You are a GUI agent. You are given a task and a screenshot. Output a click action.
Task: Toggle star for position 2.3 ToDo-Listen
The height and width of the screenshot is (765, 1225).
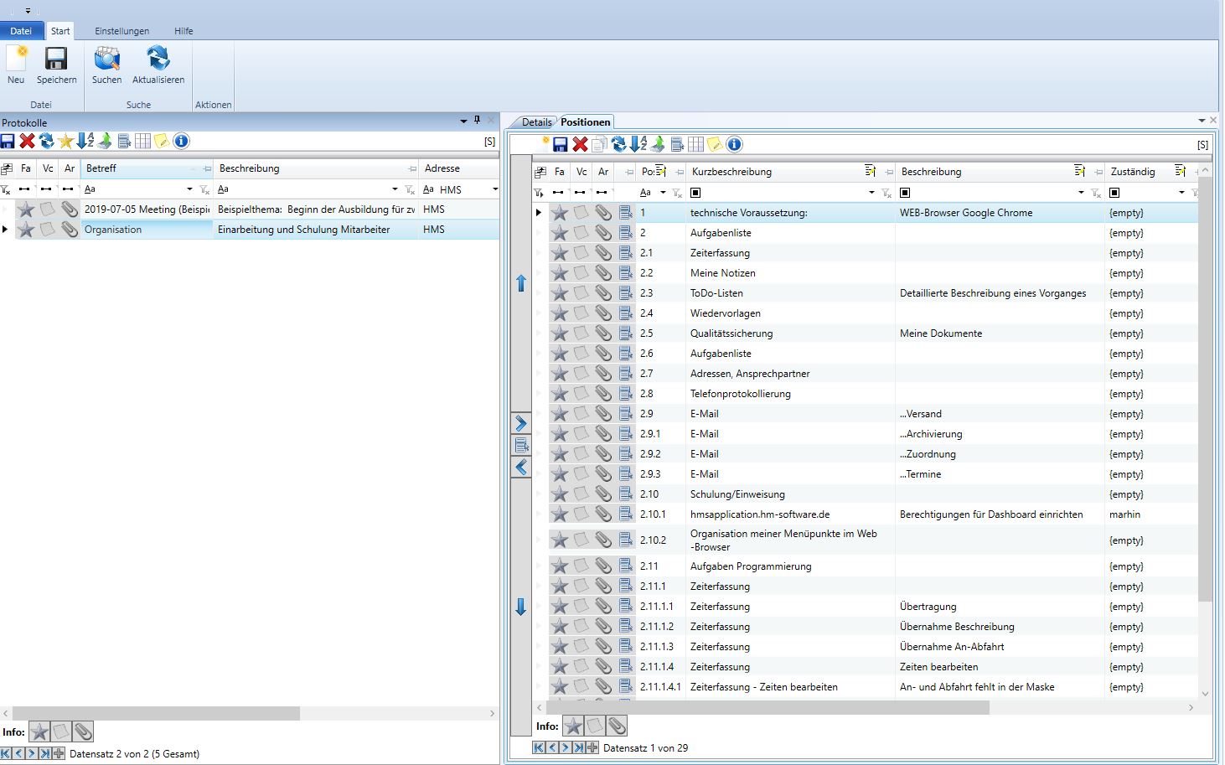click(559, 293)
